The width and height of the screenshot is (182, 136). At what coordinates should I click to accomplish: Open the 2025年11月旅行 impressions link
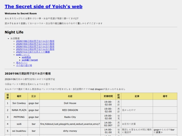[33, 52]
